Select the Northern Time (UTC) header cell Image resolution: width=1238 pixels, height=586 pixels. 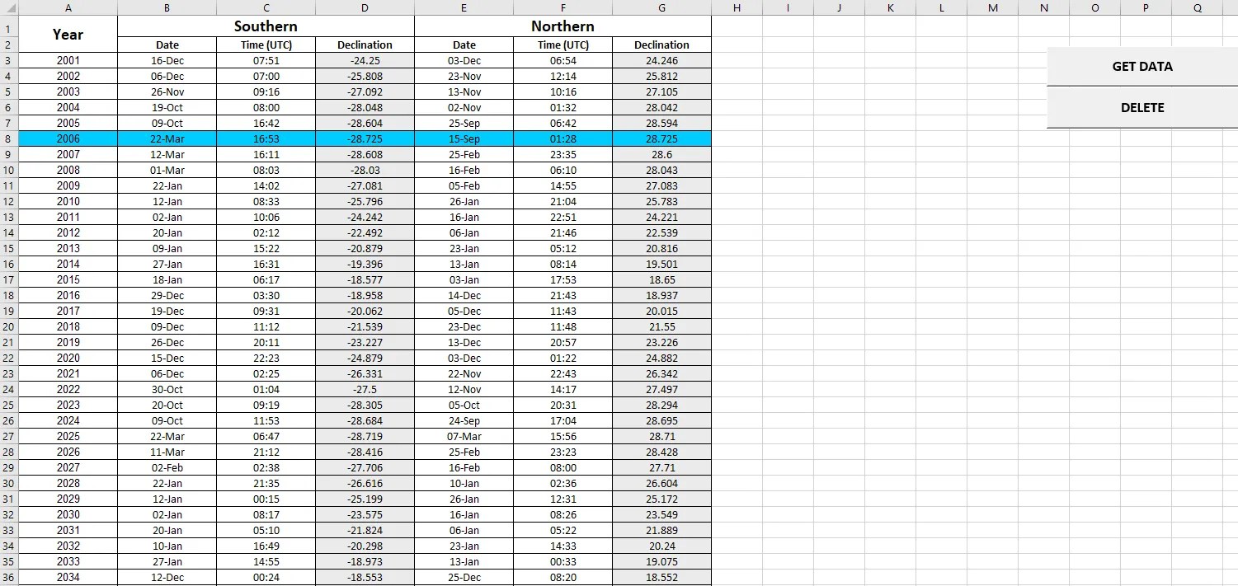pyautogui.click(x=563, y=45)
